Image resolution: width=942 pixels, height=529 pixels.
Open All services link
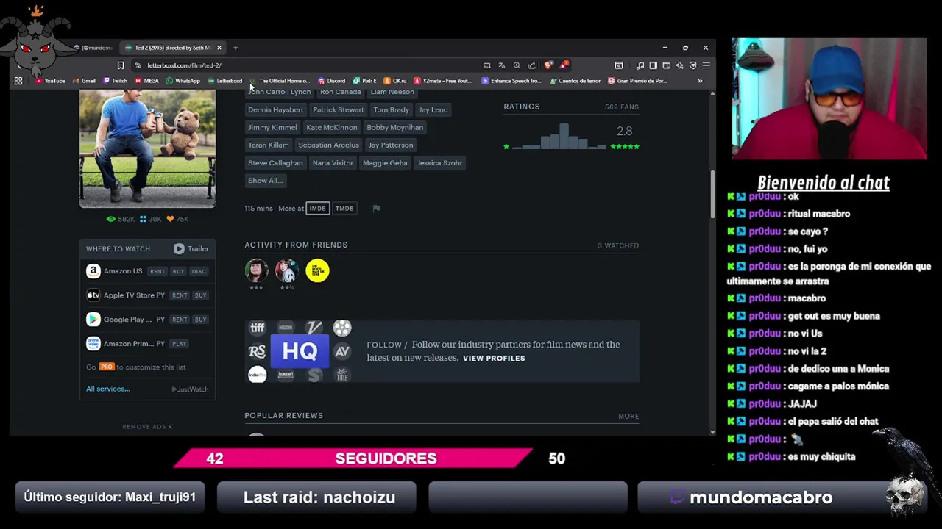(x=107, y=389)
